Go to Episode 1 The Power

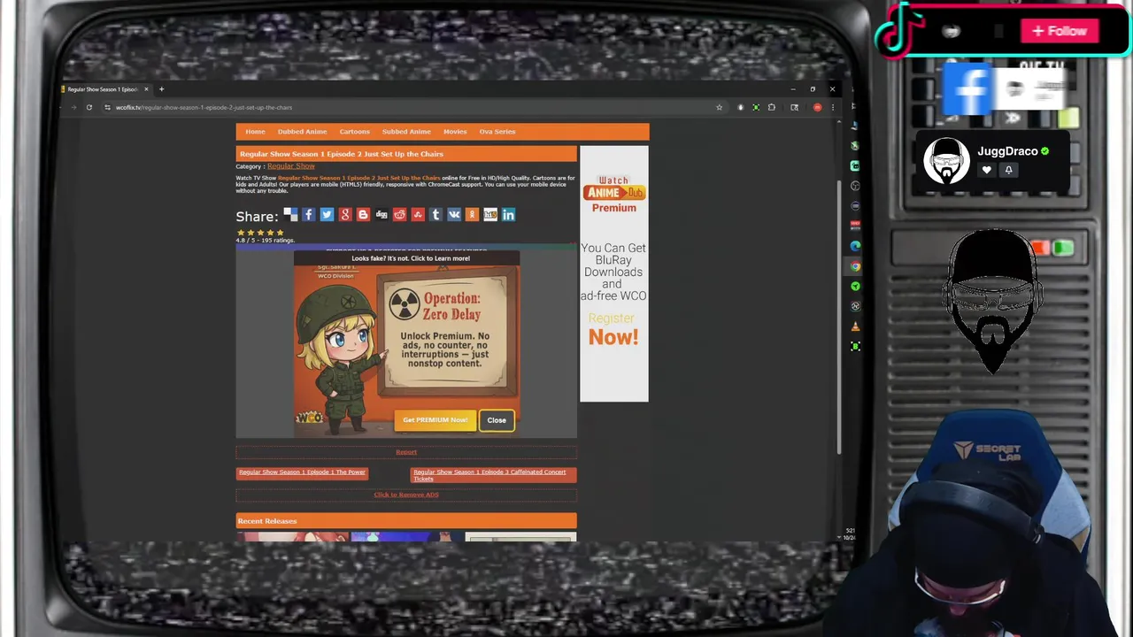click(302, 472)
